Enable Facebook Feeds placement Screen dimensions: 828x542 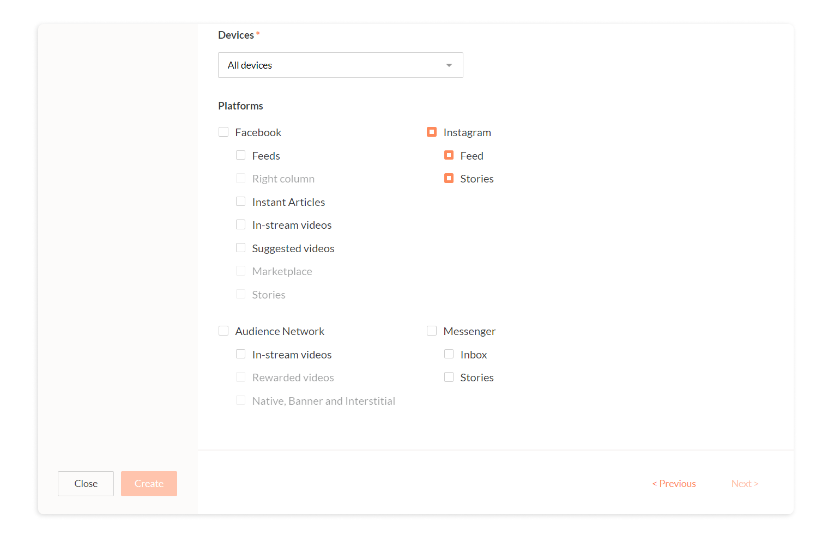[240, 155]
